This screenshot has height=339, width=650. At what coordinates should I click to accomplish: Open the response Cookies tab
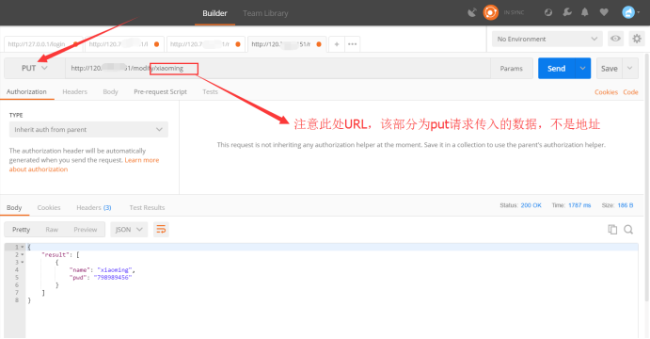point(49,207)
